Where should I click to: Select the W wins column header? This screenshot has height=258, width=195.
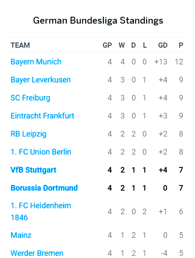pos(122,45)
